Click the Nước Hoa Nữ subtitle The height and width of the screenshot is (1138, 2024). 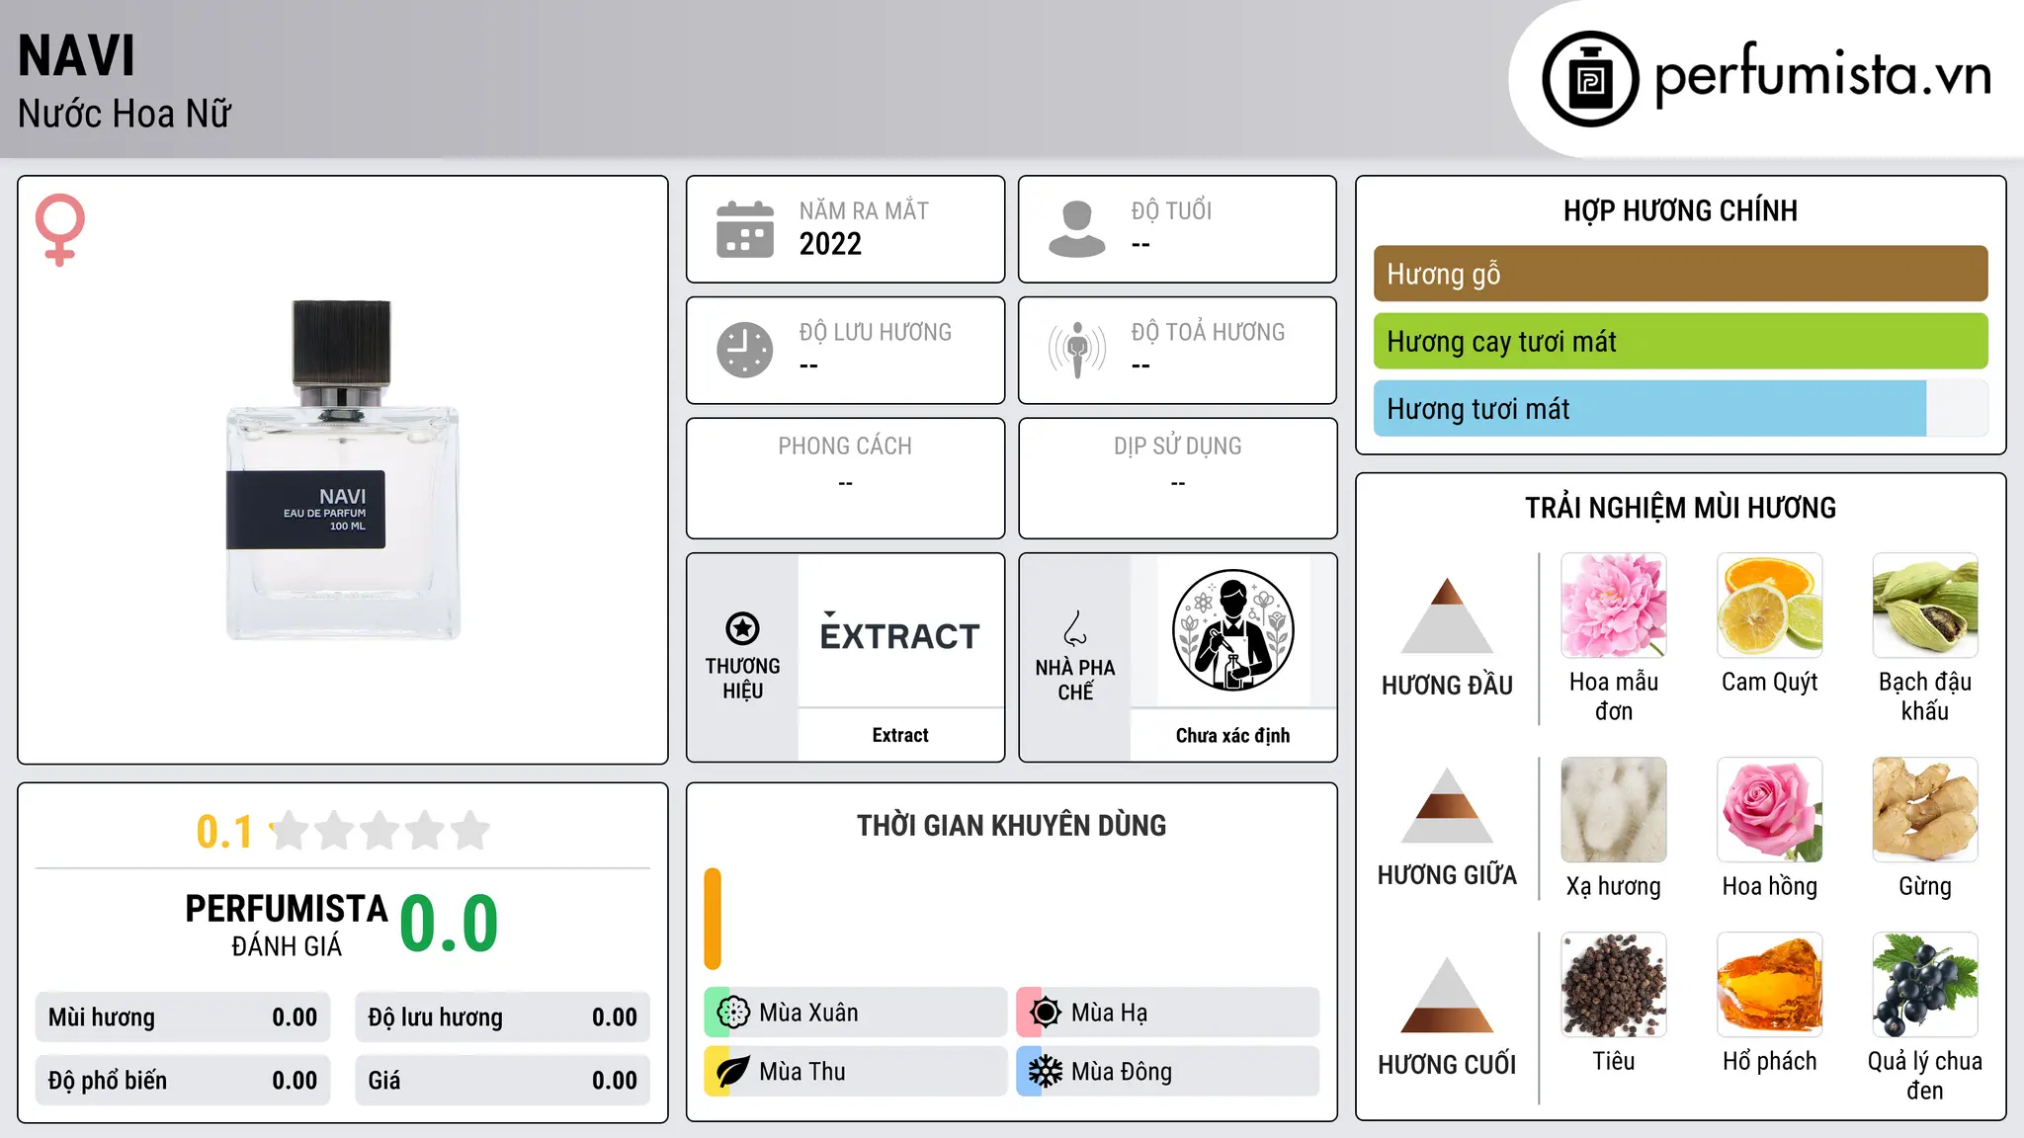125,114
